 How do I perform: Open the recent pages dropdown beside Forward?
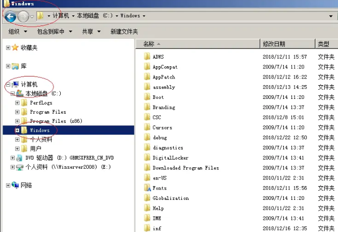(x=32, y=16)
